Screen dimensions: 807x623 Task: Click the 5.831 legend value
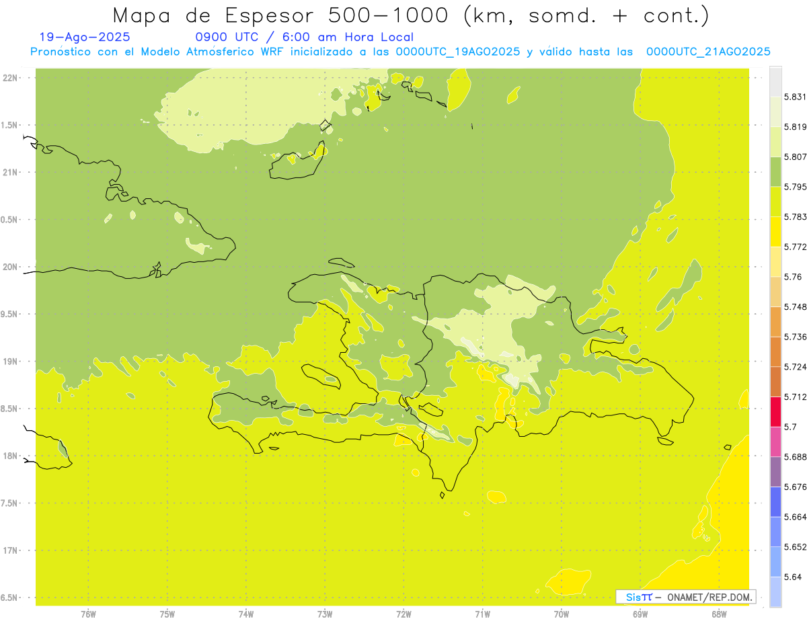point(796,97)
